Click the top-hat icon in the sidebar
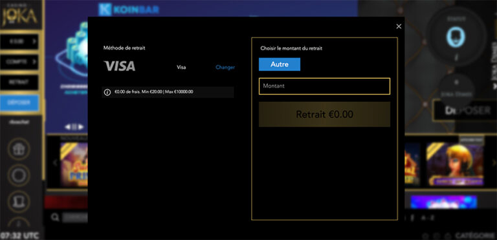 (19, 202)
